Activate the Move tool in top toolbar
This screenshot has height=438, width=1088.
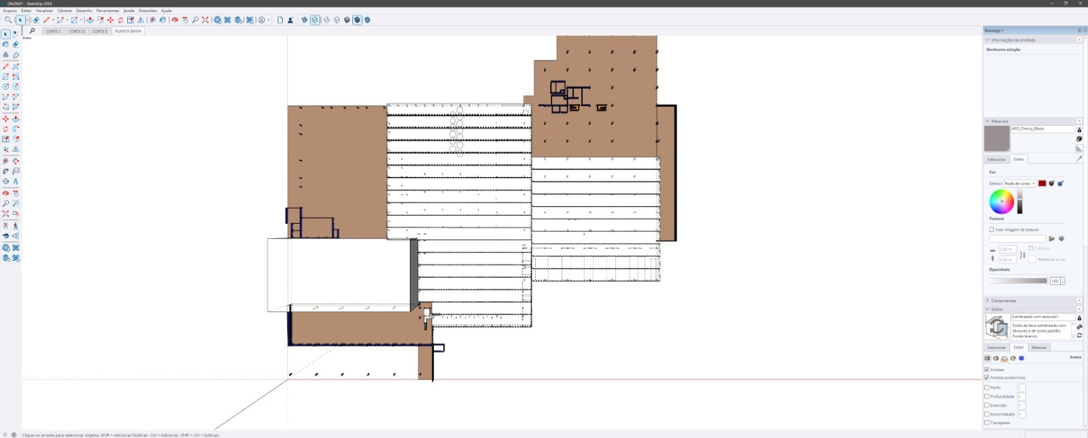click(x=110, y=20)
